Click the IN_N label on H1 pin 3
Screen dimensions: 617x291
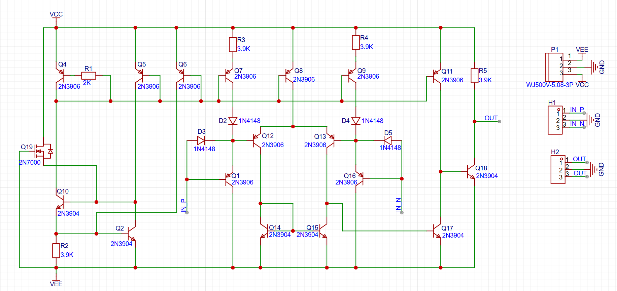577,124
